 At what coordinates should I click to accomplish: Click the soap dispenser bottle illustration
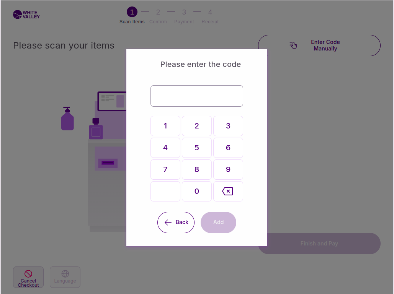pos(67,119)
